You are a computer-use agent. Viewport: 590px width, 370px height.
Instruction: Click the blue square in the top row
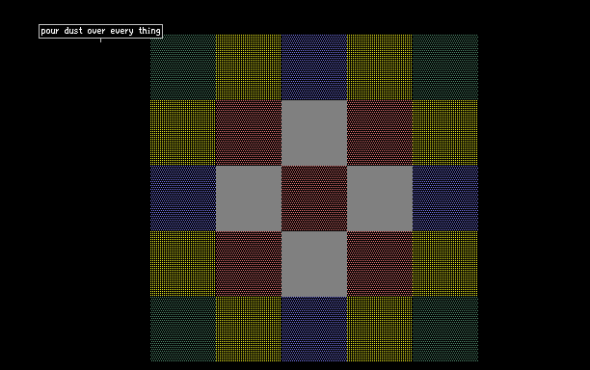pos(314,67)
